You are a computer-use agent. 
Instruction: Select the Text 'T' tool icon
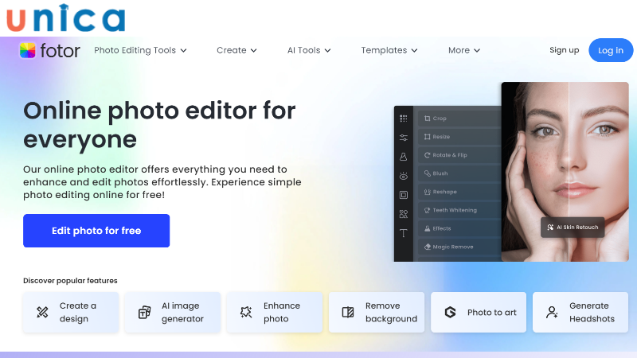pyautogui.click(x=404, y=233)
